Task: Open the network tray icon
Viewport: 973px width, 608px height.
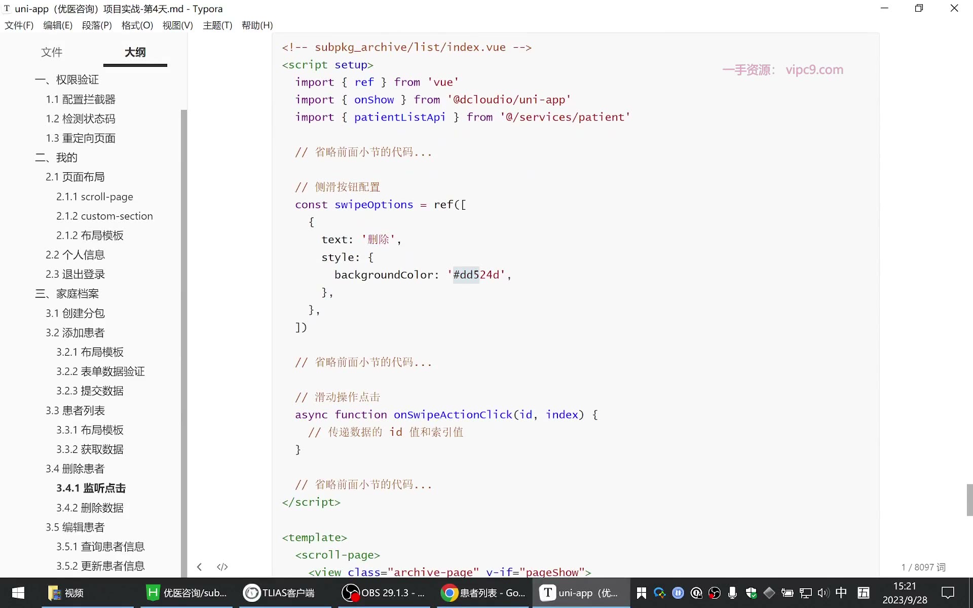Action: (x=805, y=593)
